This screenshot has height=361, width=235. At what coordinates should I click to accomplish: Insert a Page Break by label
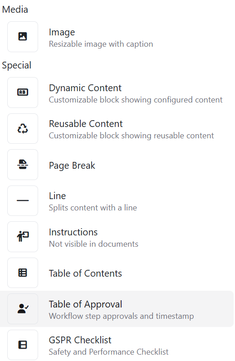click(72, 166)
